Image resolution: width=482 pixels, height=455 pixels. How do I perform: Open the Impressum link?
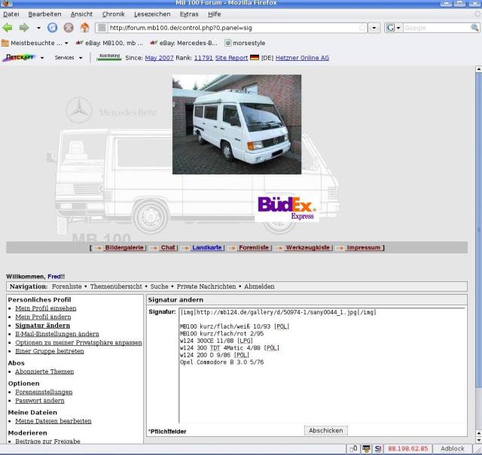tap(364, 247)
